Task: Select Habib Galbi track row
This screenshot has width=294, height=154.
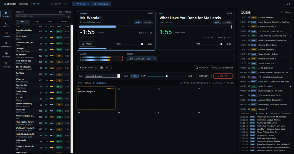Action: [42, 141]
